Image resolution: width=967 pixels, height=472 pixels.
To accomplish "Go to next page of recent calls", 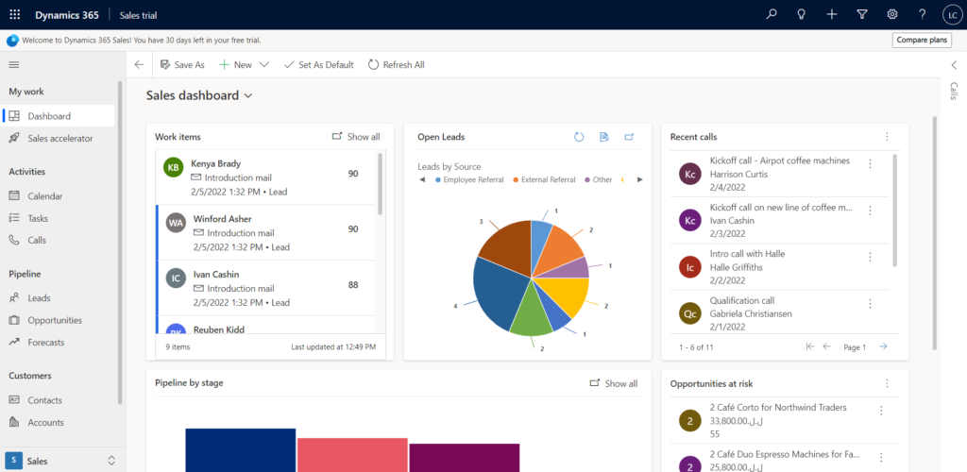I will click(x=883, y=346).
